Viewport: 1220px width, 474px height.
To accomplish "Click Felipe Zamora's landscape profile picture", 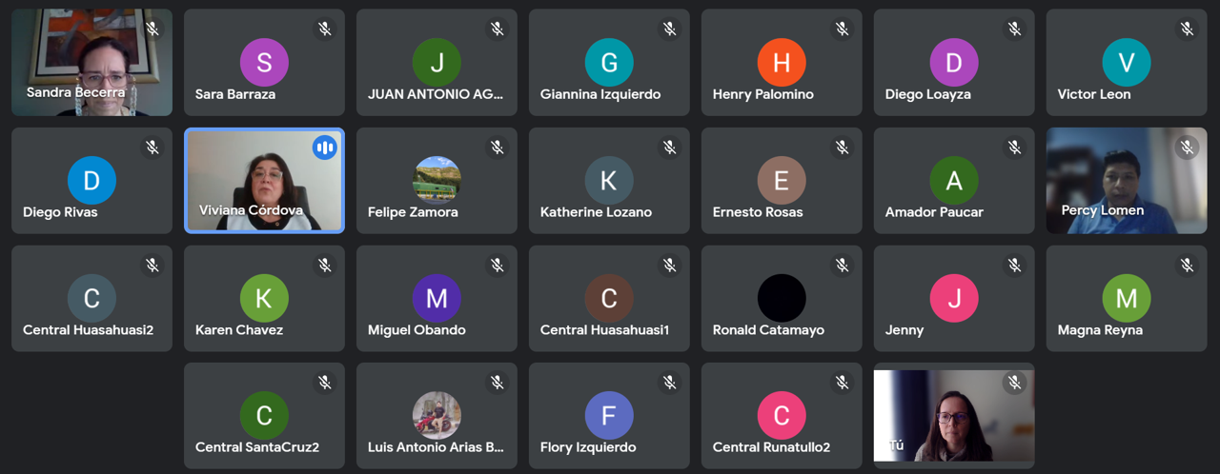I will 437,180.
